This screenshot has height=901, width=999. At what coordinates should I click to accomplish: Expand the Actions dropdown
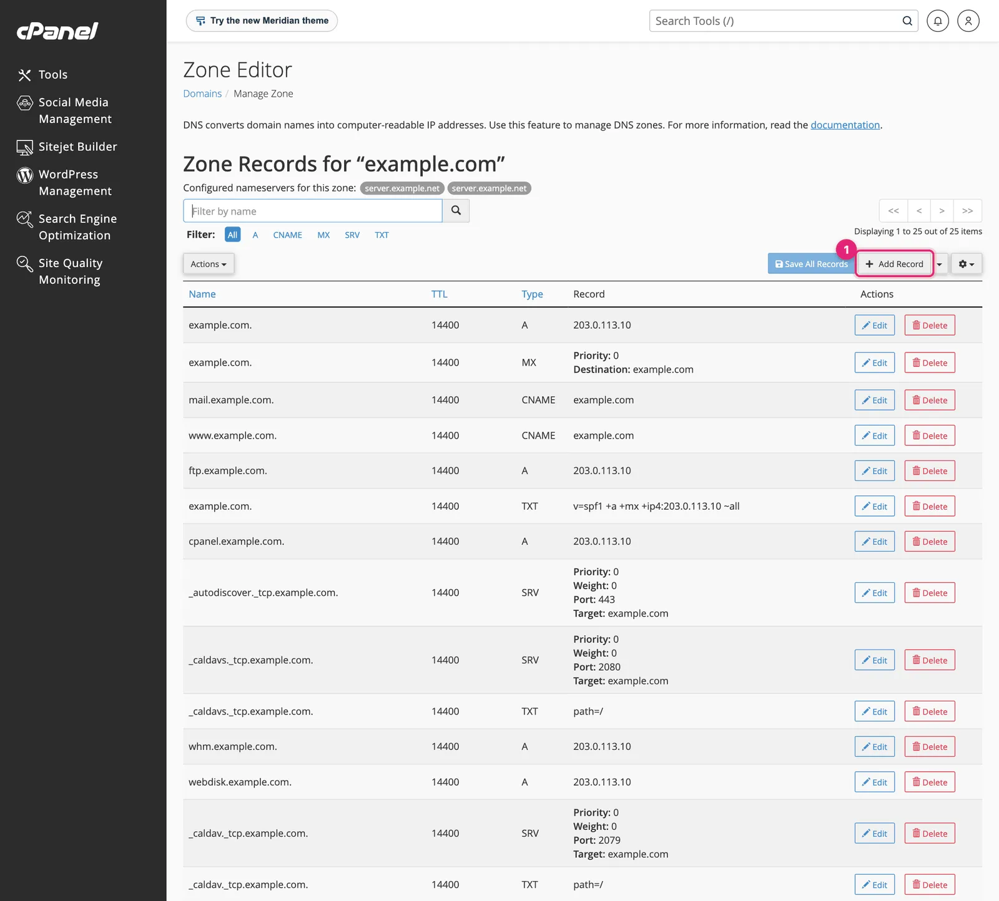point(209,264)
